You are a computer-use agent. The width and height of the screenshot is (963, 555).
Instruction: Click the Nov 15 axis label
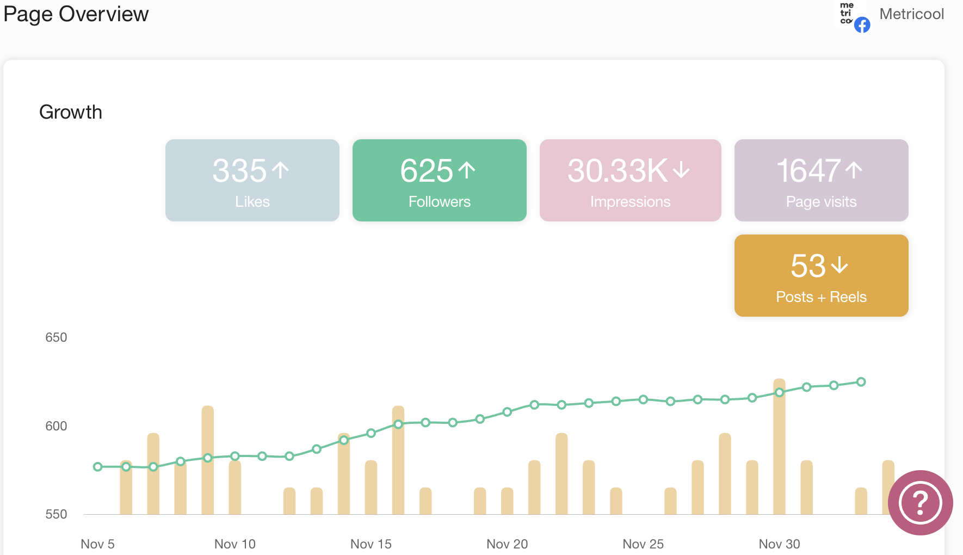[371, 544]
